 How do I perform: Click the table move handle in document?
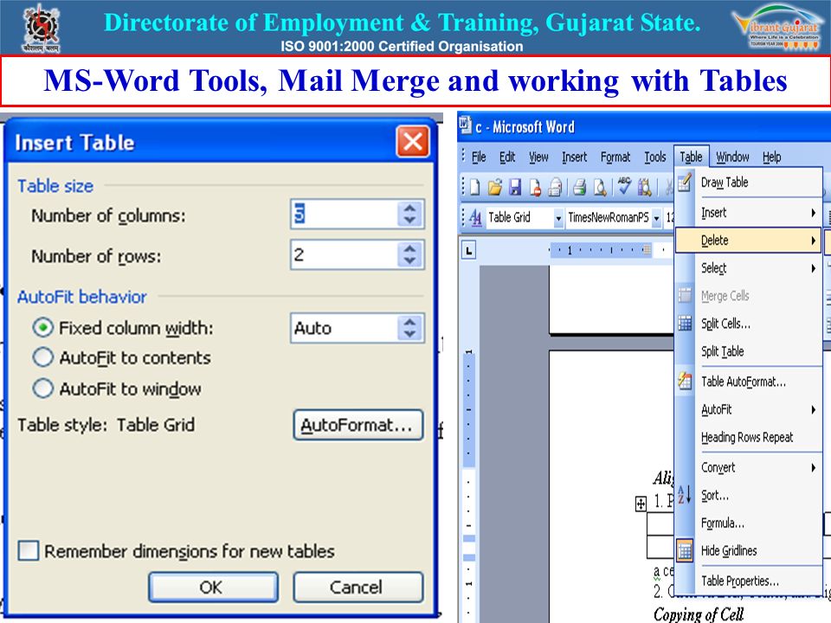[x=641, y=504]
